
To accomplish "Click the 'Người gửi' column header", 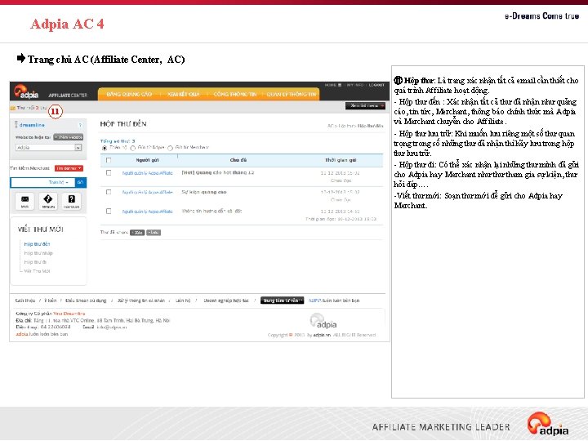I will pyautogui.click(x=147, y=160).
